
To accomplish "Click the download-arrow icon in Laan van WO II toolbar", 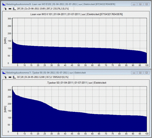I will [x=6, y=9].
